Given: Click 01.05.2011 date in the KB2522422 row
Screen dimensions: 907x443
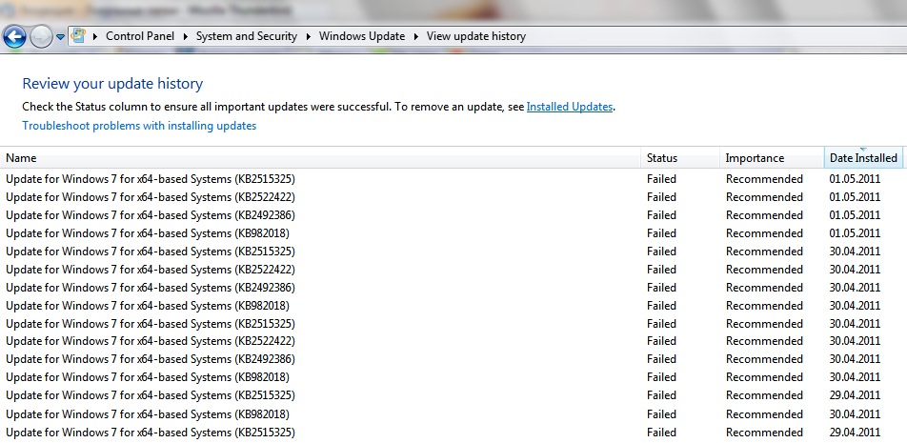Looking at the screenshot, I should (855, 196).
